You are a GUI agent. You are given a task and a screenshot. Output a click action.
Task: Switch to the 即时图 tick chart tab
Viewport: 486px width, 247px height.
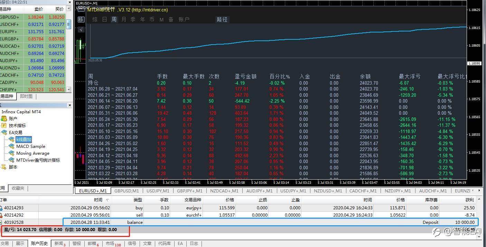[26, 96]
